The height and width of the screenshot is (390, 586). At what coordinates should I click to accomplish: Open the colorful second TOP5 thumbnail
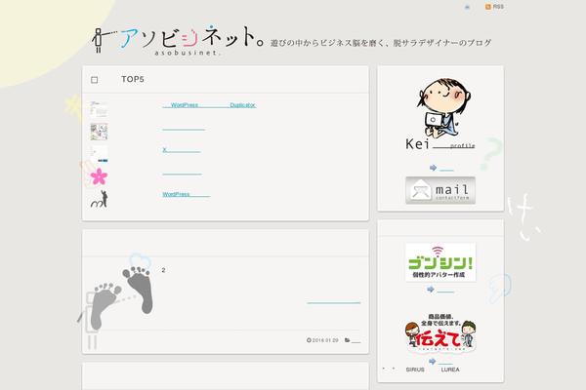(x=99, y=132)
